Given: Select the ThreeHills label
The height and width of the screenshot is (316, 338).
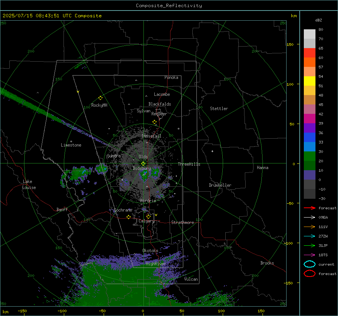Looking at the screenshot, I should pos(189,164).
